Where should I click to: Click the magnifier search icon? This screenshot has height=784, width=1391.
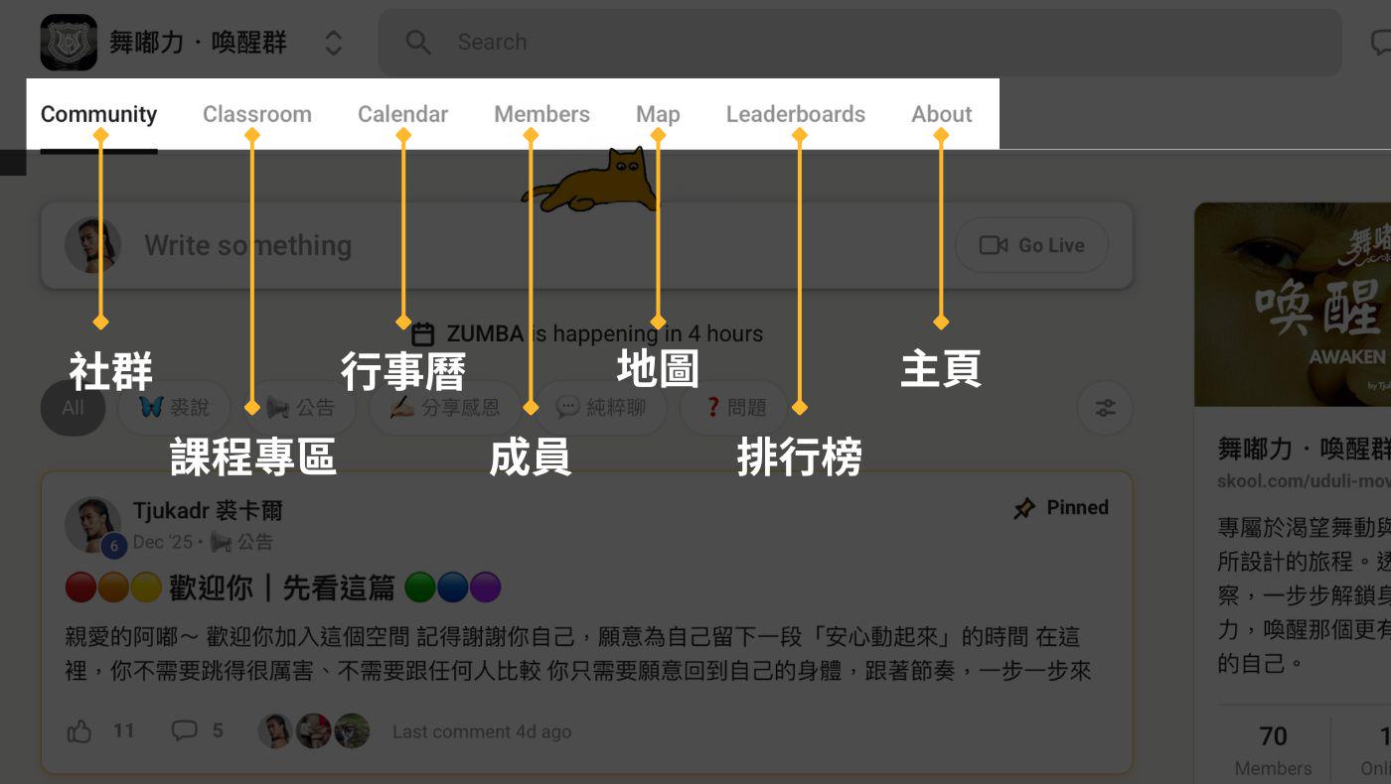tap(418, 43)
